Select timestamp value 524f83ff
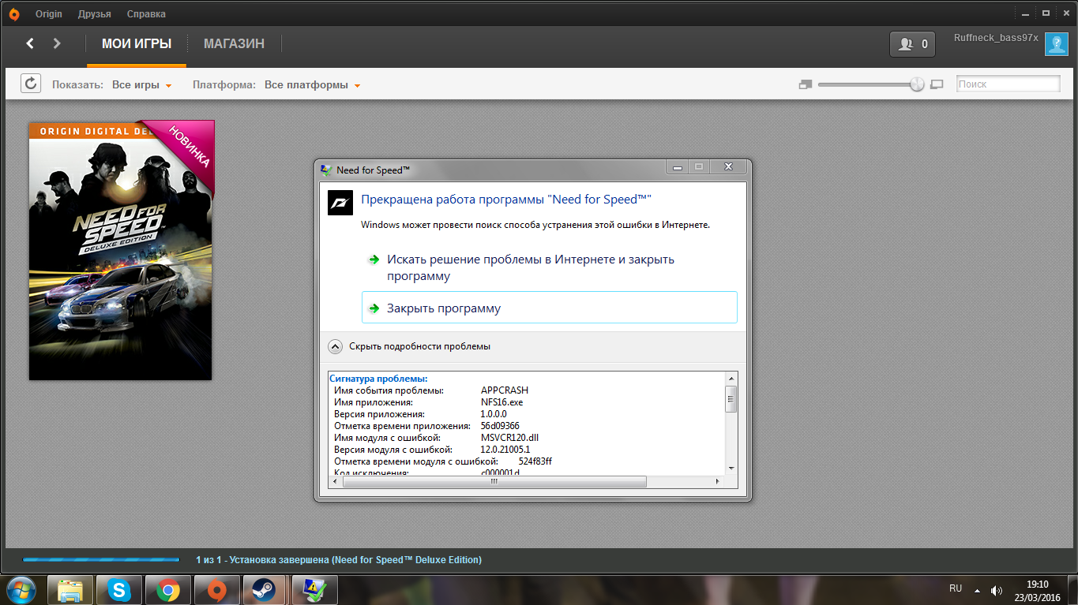Viewport: 1078px width, 605px height. (535, 461)
